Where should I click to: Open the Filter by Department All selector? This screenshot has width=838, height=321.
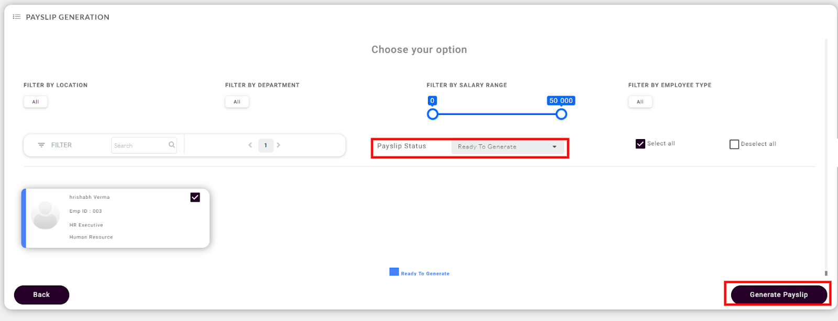point(237,102)
